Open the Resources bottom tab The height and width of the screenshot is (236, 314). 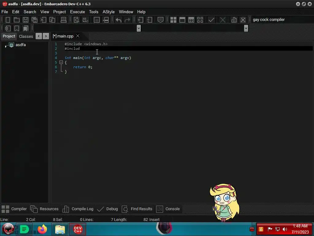pos(44,209)
